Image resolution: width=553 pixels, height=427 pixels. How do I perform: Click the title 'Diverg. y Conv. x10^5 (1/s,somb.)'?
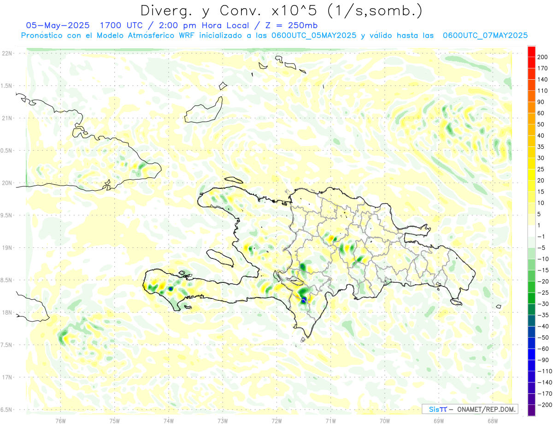[281, 11]
